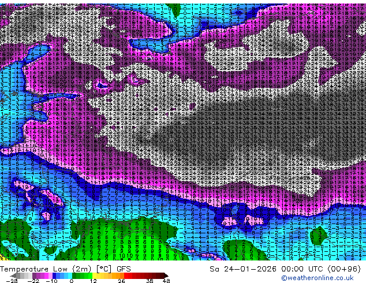
Task: Click the dark maroon right arrow tip of the scale
Action: pos(166,275)
